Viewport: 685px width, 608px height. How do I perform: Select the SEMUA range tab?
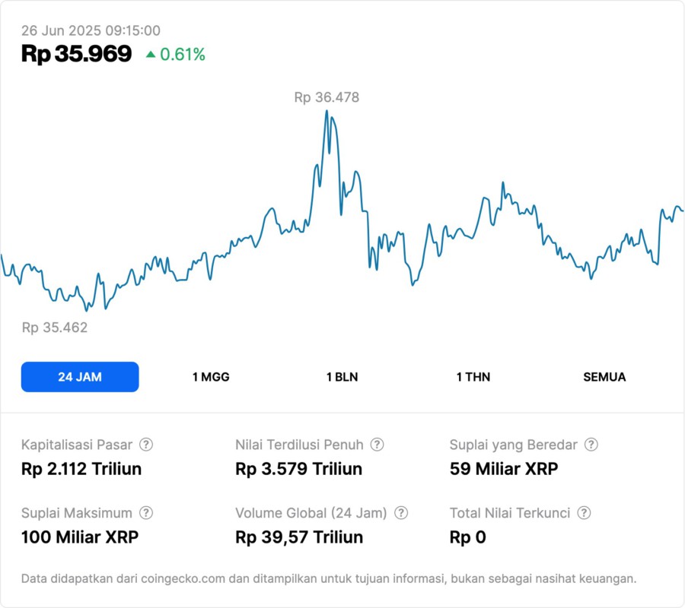click(x=604, y=377)
